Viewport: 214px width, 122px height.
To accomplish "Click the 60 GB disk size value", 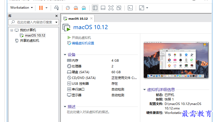I will tap(116, 72).
